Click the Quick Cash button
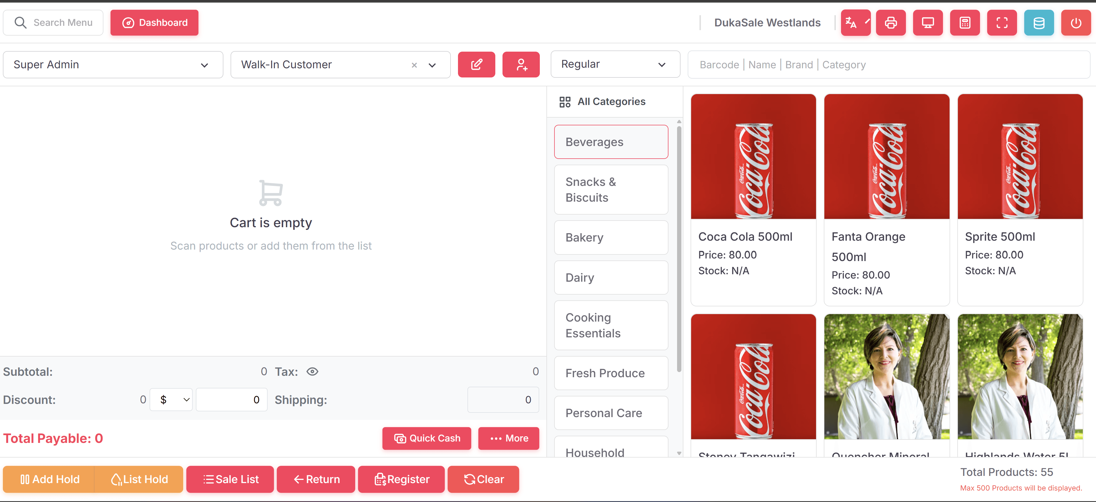This screenshot has width=1096, height=502. [x=427, y=438]
